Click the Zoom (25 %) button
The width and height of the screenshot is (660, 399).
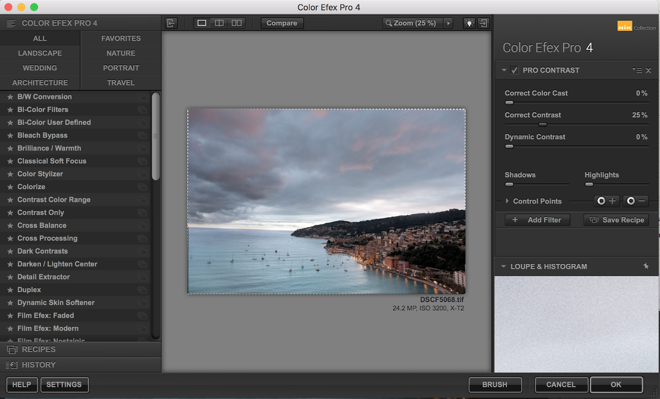pos(413,23)
